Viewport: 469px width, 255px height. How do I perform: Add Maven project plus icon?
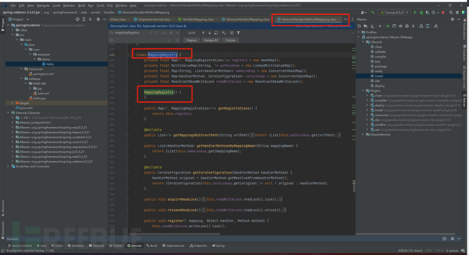point(380,27)
